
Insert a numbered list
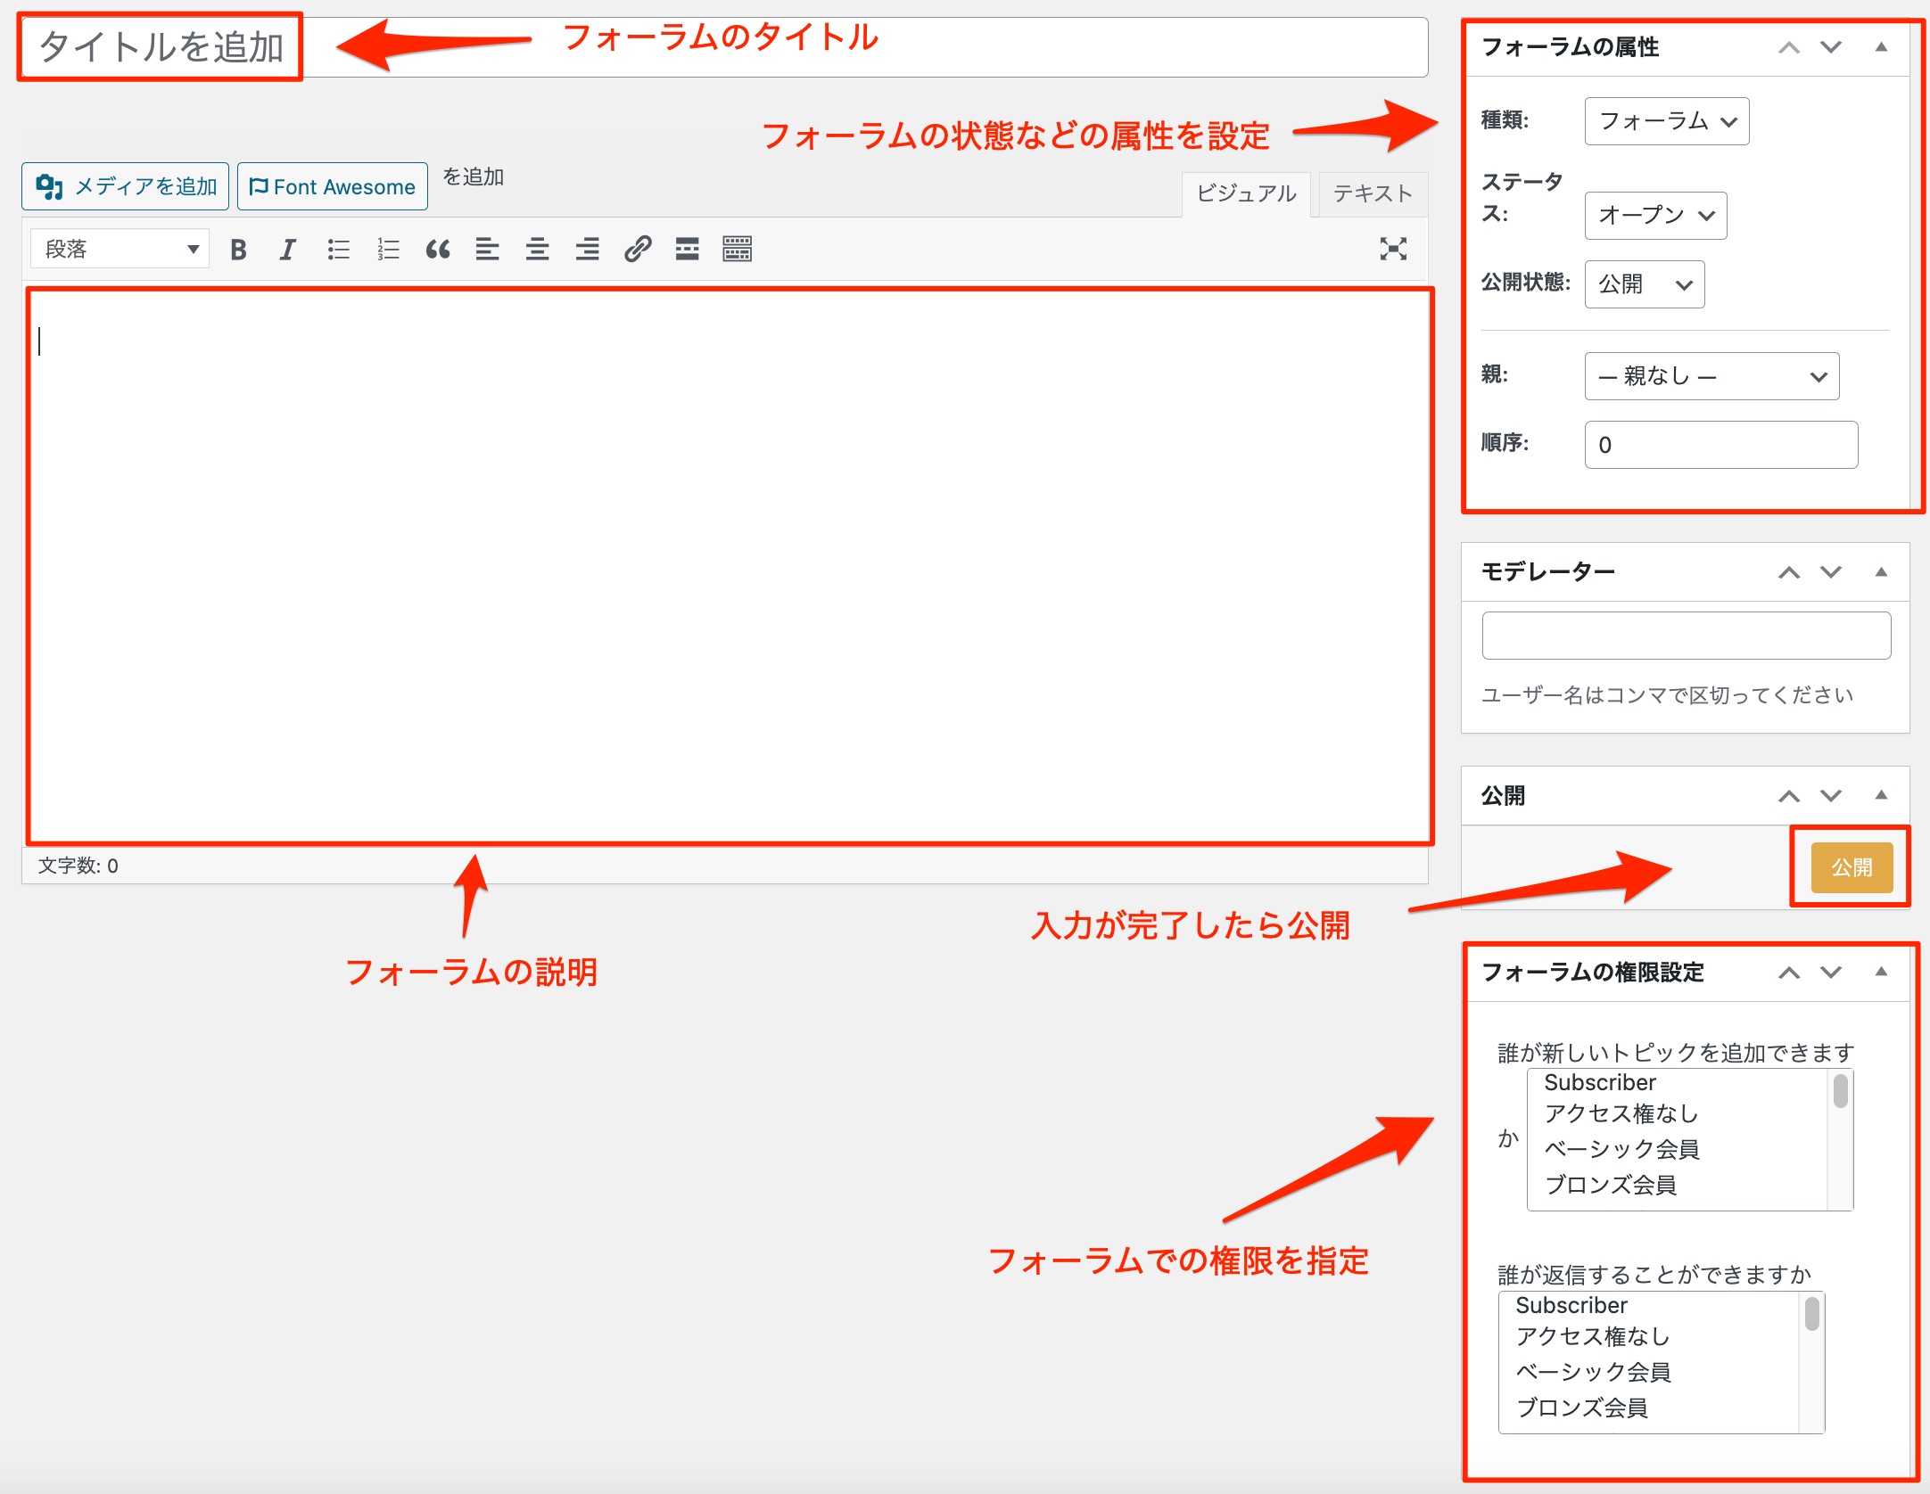(x=388, y=250)
